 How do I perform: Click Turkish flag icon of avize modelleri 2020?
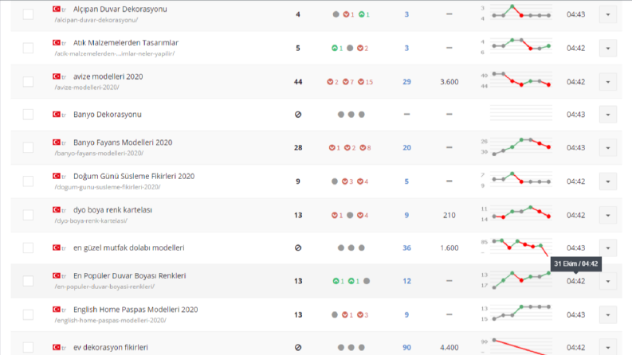57,76
